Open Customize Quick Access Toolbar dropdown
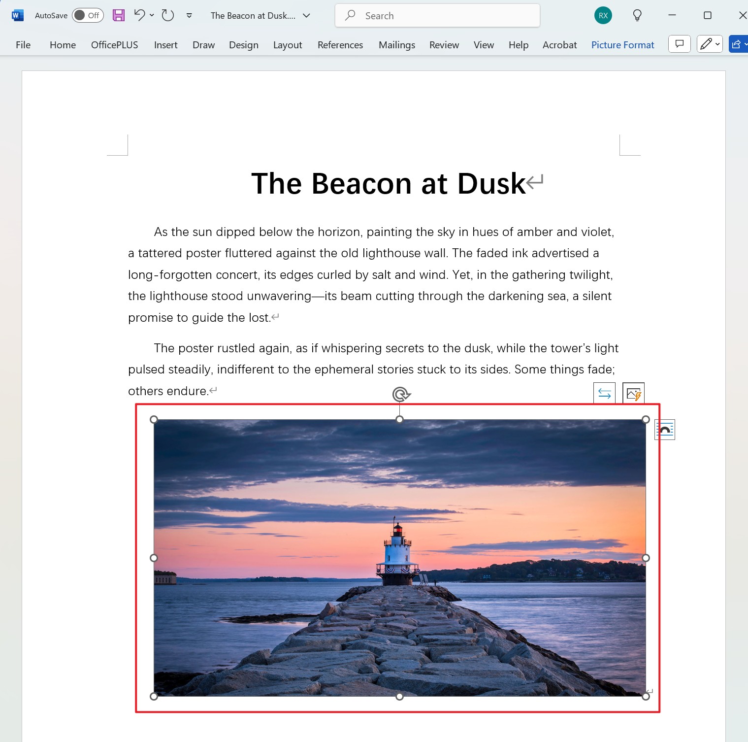 (x=189, y=15)
